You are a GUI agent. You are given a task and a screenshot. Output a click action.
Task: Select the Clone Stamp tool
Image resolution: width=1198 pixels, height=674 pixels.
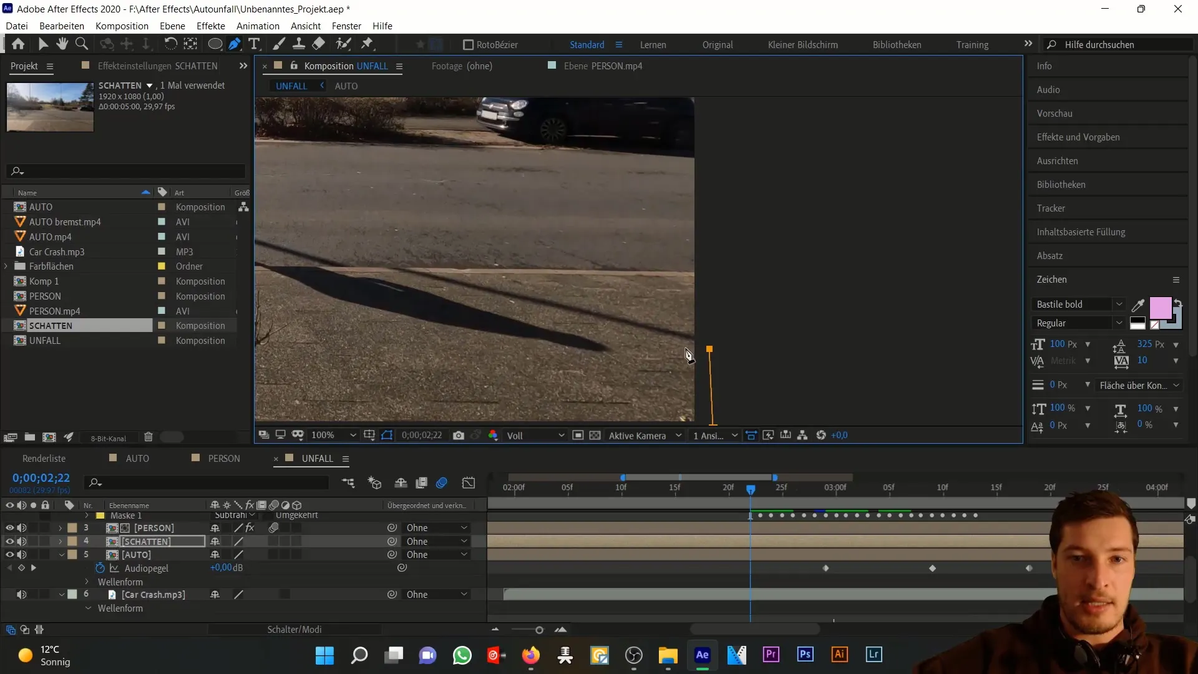click(299, 44)
